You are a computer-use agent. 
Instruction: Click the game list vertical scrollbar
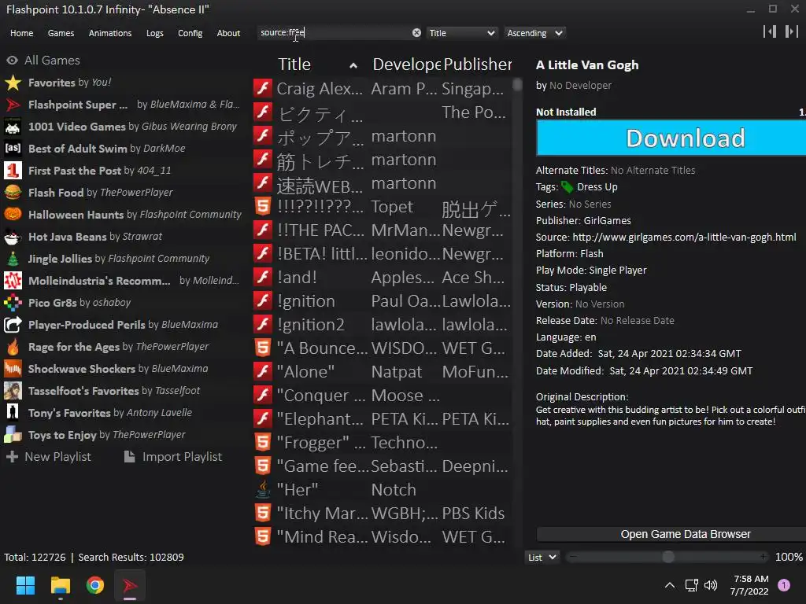tap(517, 85)
